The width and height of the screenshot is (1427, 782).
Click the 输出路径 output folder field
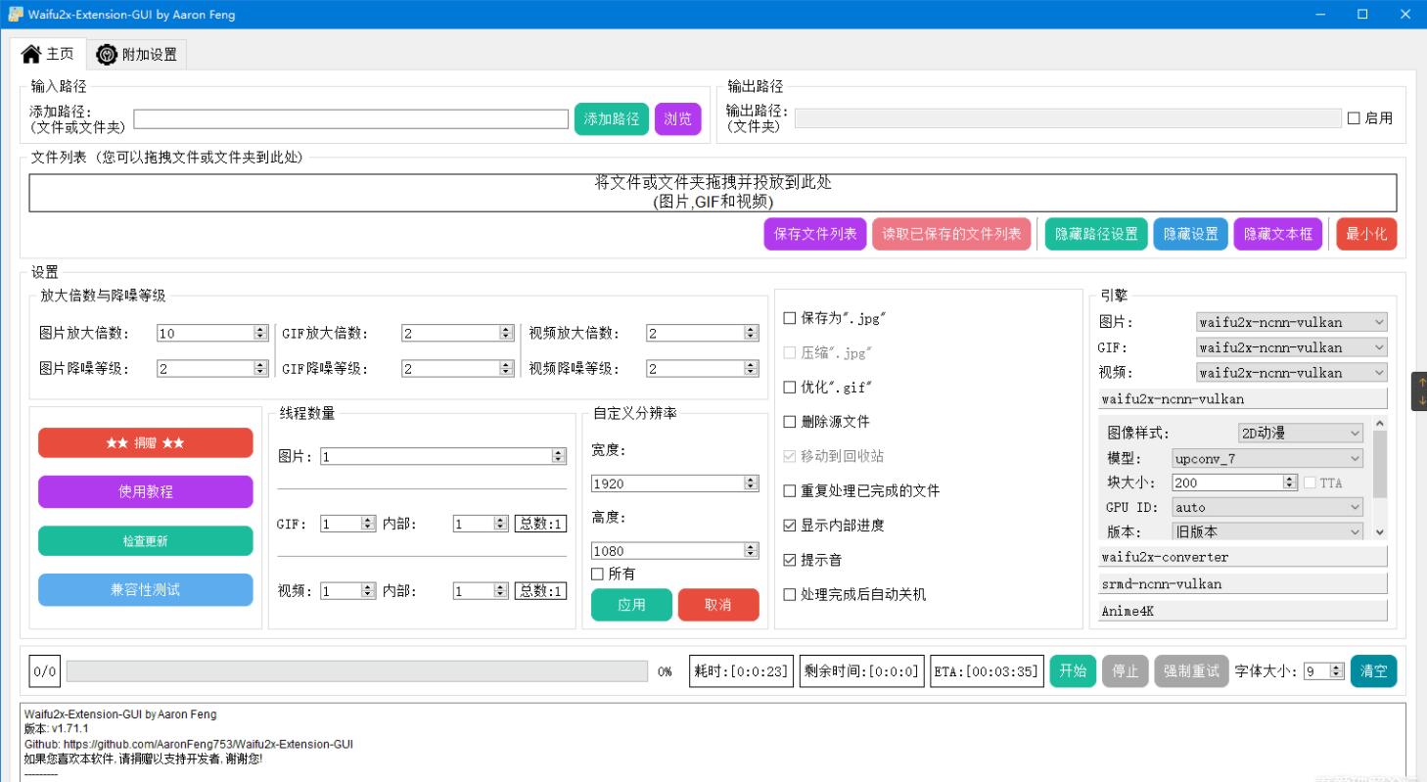[1068, 118]
